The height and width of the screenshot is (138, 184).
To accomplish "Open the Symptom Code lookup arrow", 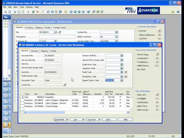I will coord(122,68).
